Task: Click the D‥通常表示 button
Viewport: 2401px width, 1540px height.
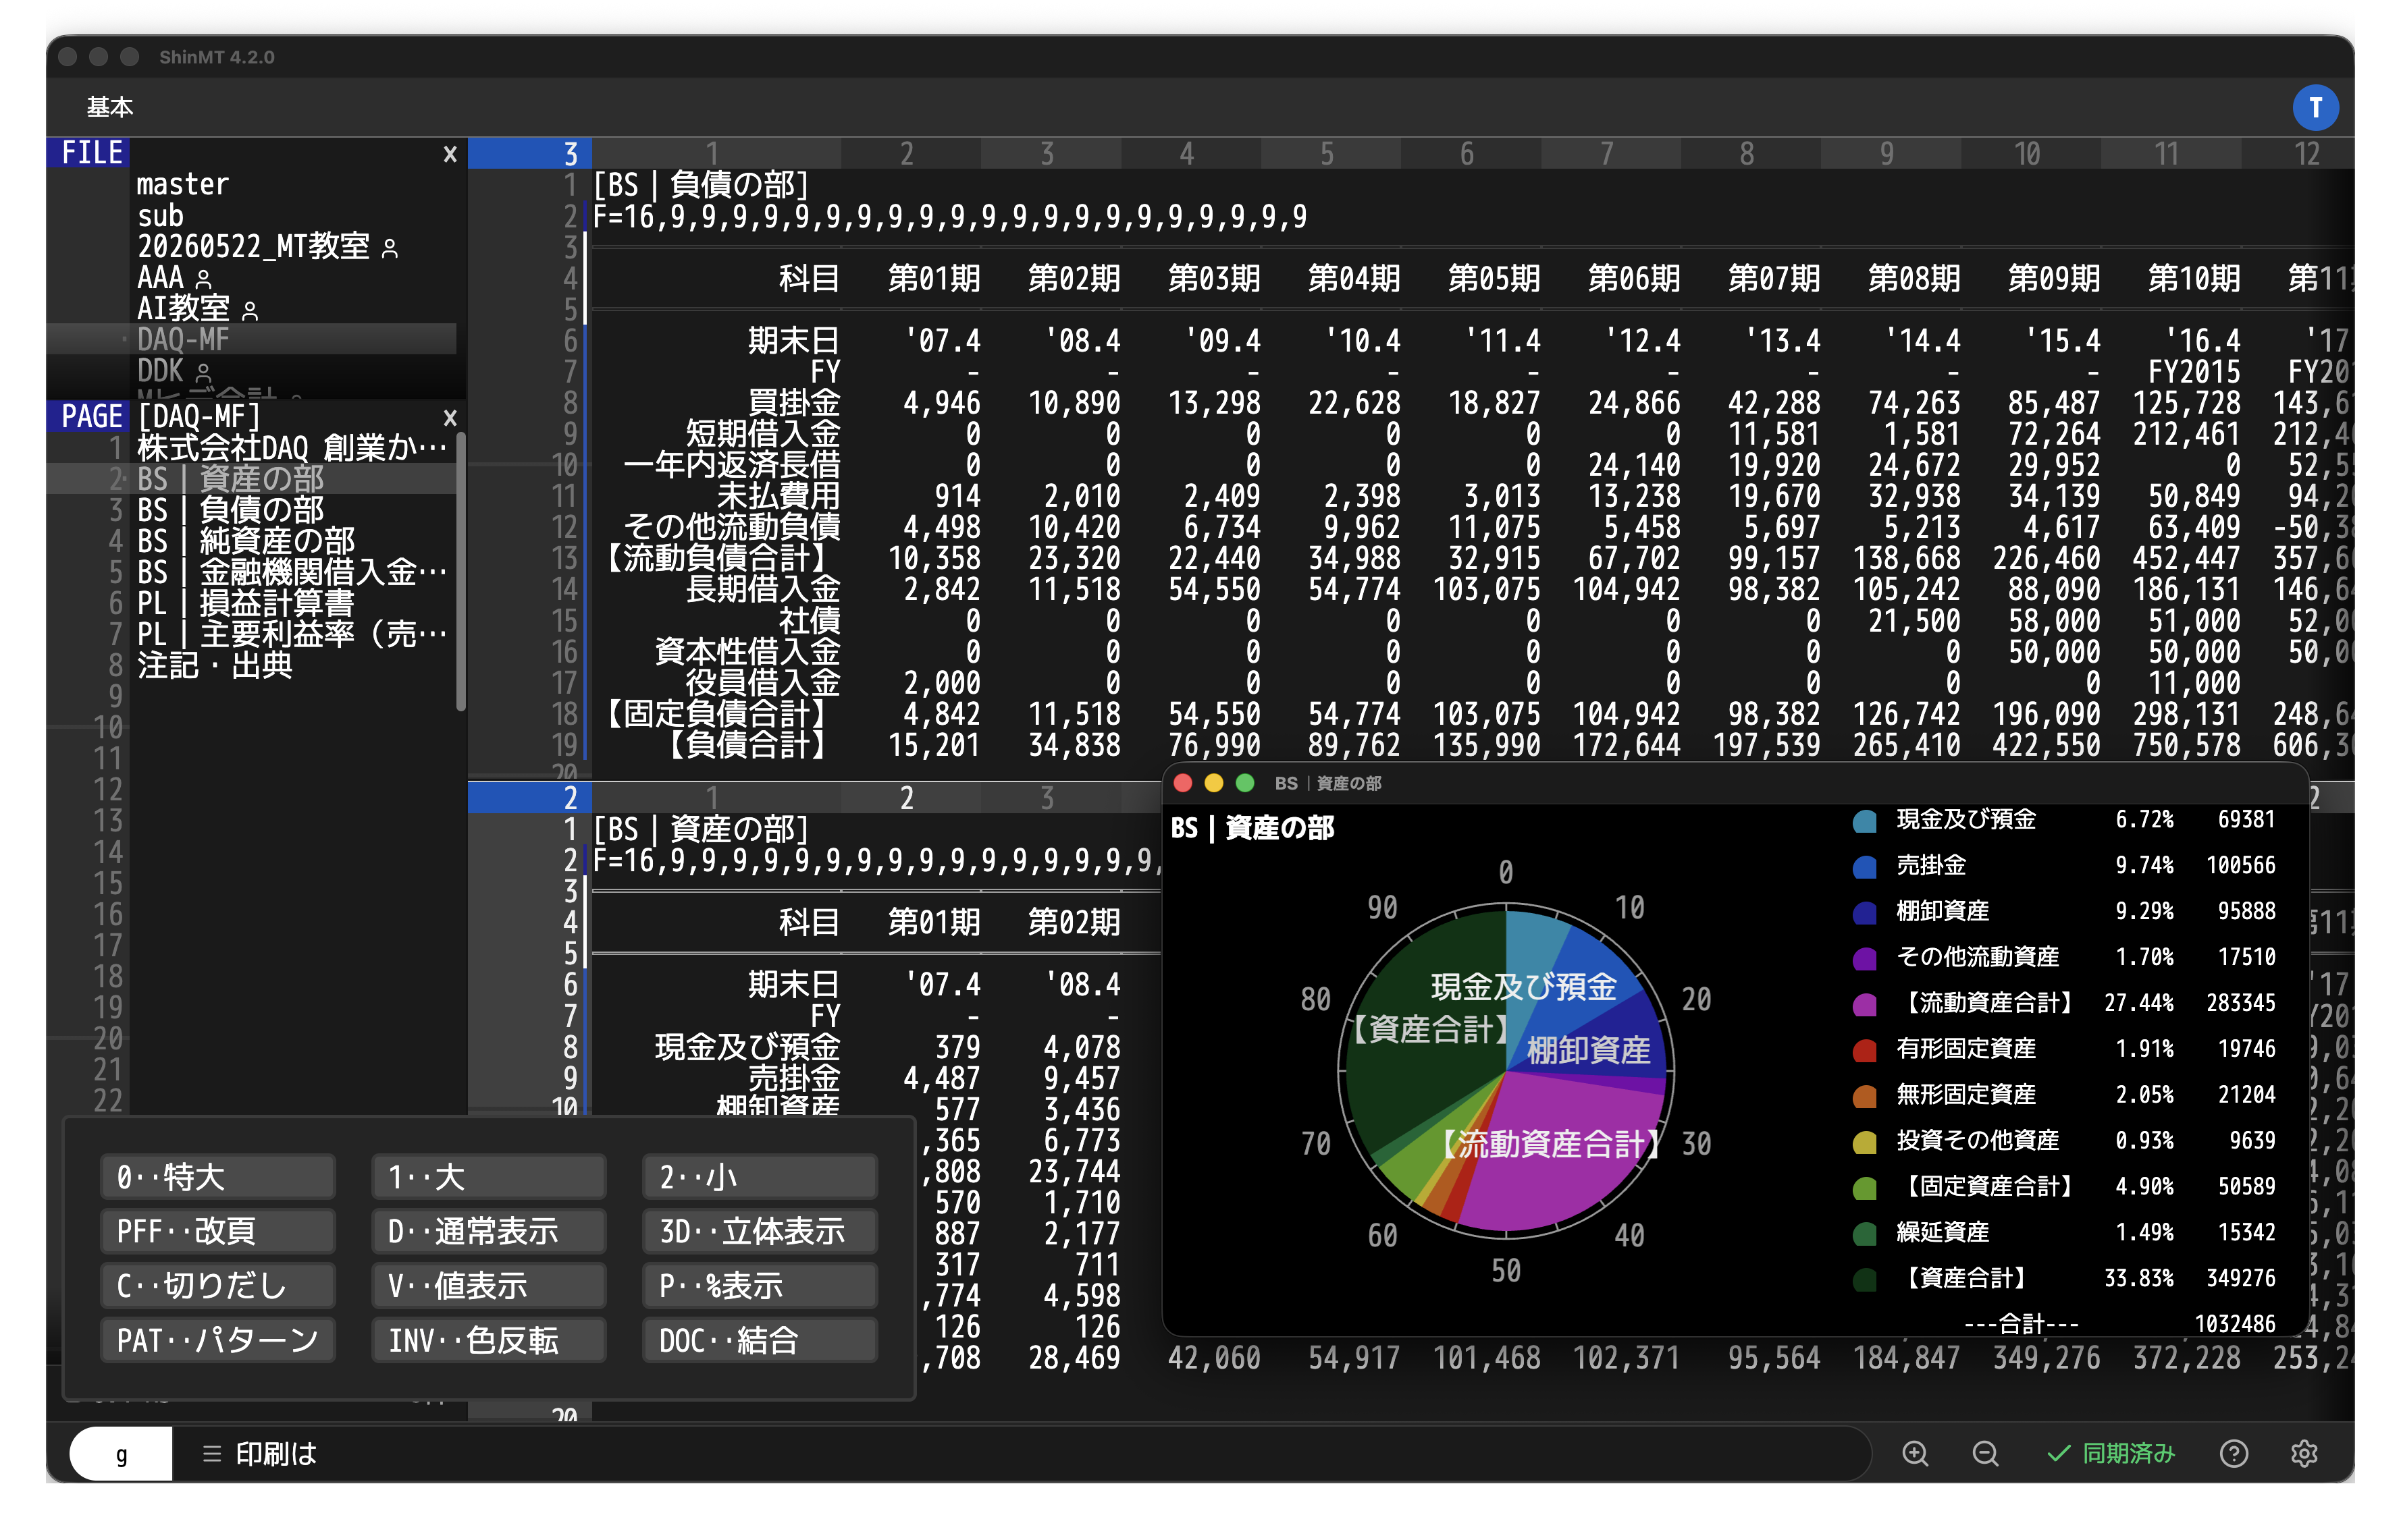Action: (x=490, y=1231)
